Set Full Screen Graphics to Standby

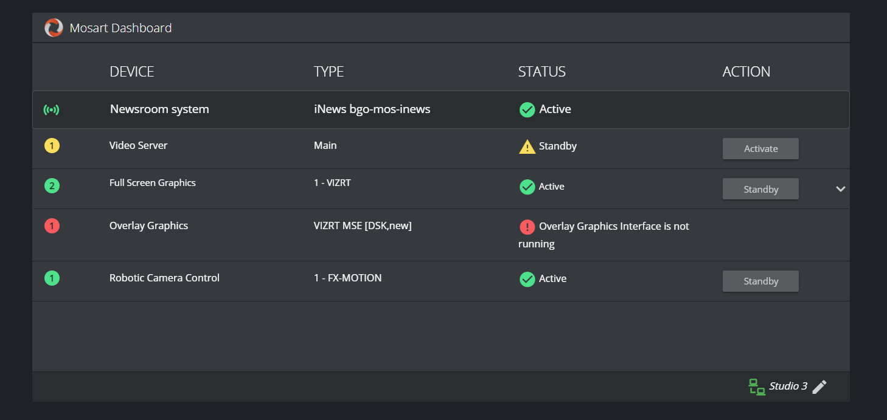tap(760, 189)
